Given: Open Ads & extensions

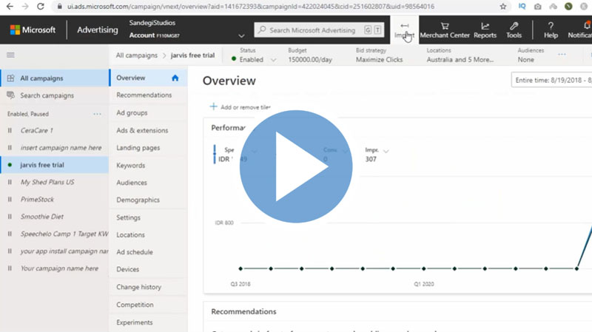Looking at the screenshot, I should click(x=142, y=130).
